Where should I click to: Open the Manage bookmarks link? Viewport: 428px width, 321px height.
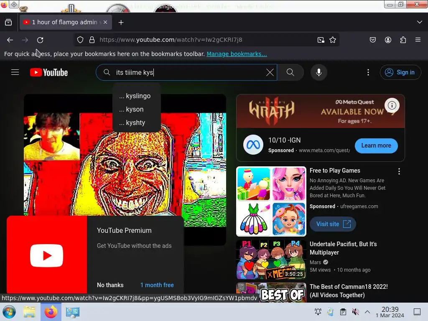tap(237, 54)
